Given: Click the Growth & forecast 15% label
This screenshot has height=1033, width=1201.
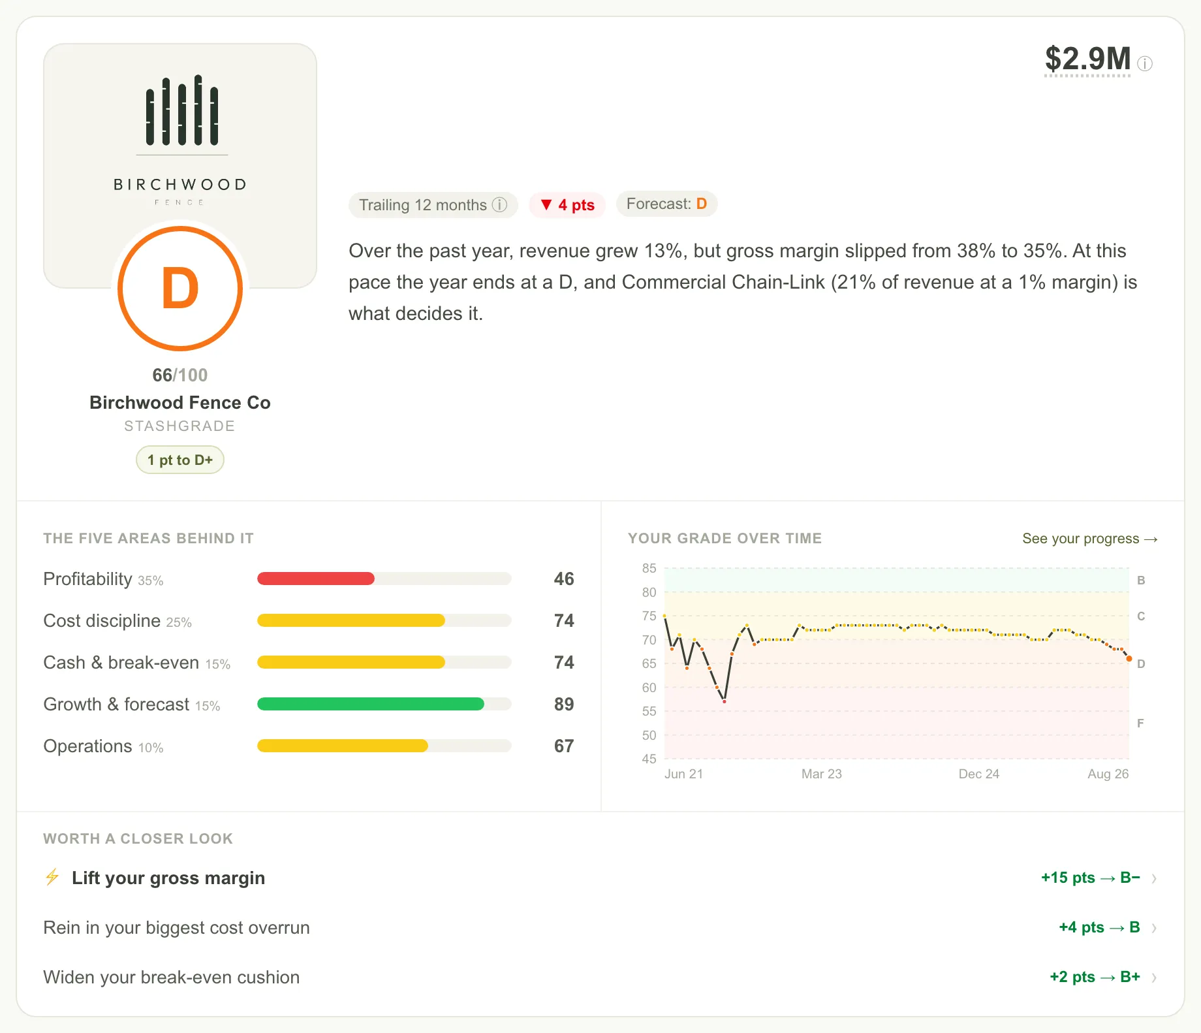Looking at the screenshot, I should (132, 705).
